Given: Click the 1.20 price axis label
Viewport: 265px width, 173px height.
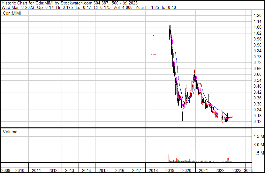Looking at the screenshot, I should coord(257,15).
